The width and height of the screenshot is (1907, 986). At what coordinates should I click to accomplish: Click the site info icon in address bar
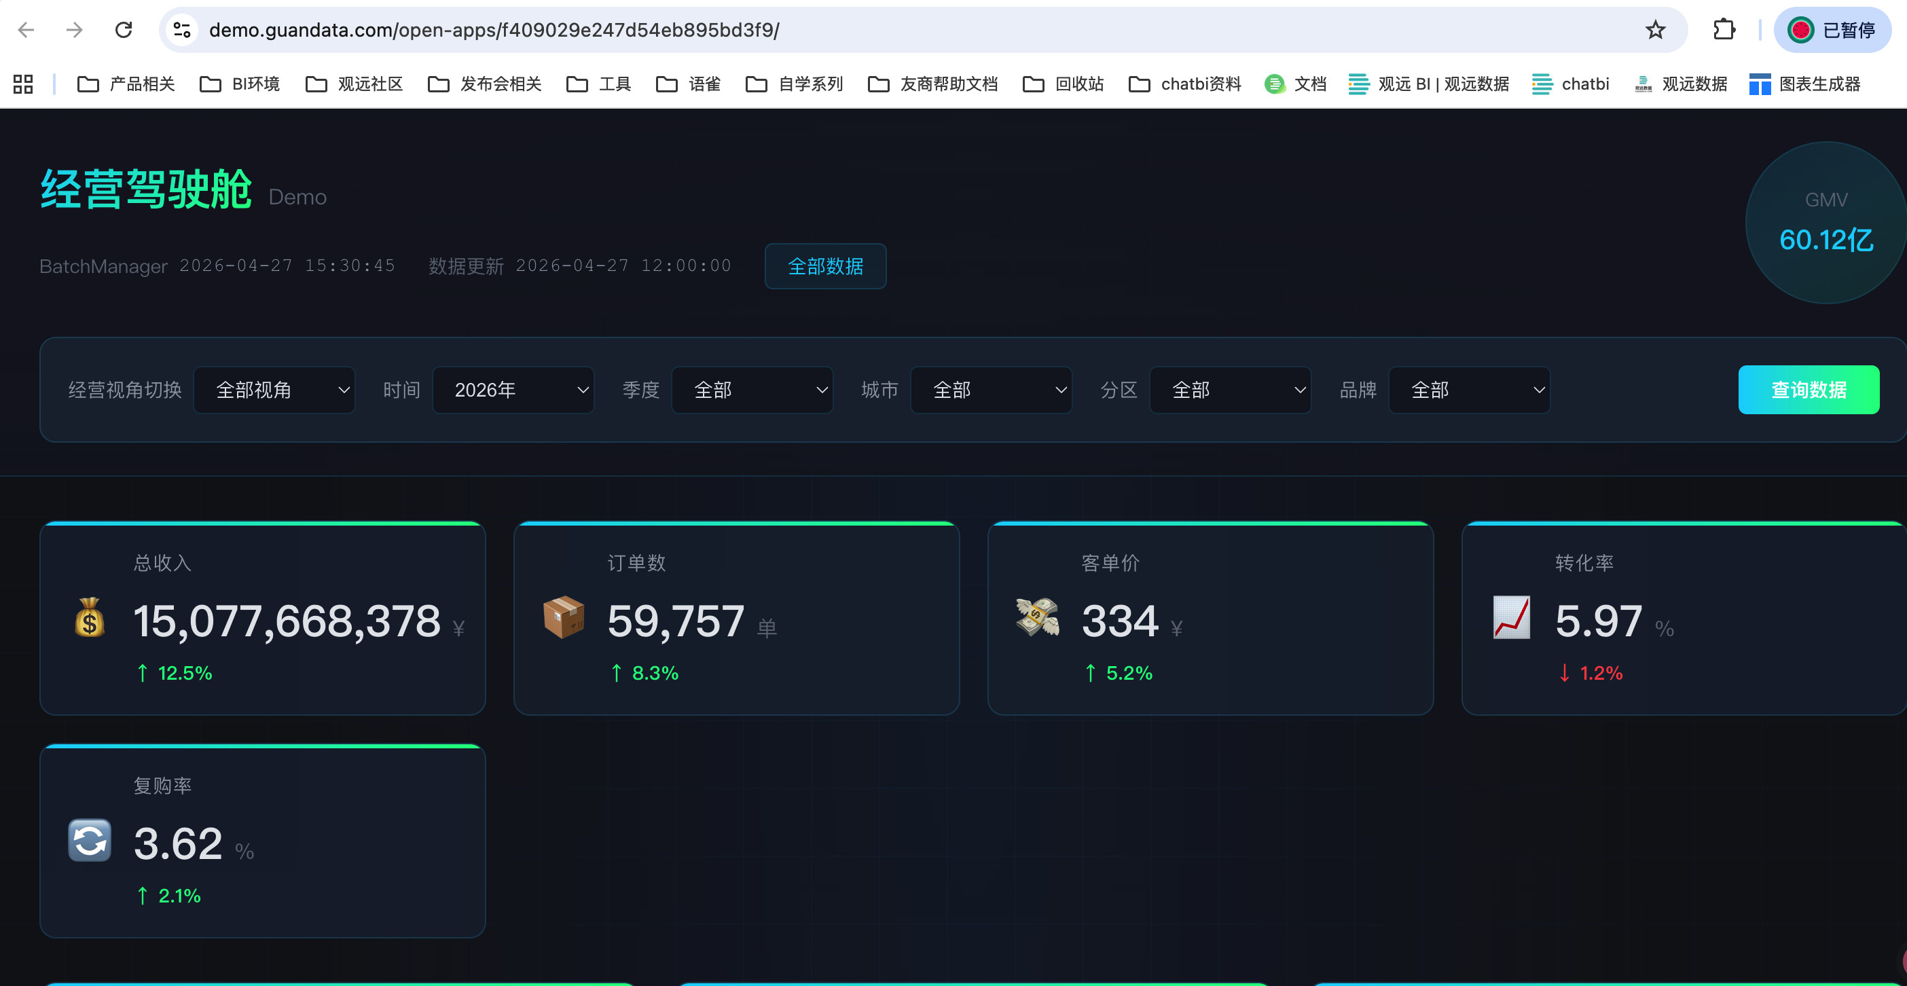click(182, 30)
